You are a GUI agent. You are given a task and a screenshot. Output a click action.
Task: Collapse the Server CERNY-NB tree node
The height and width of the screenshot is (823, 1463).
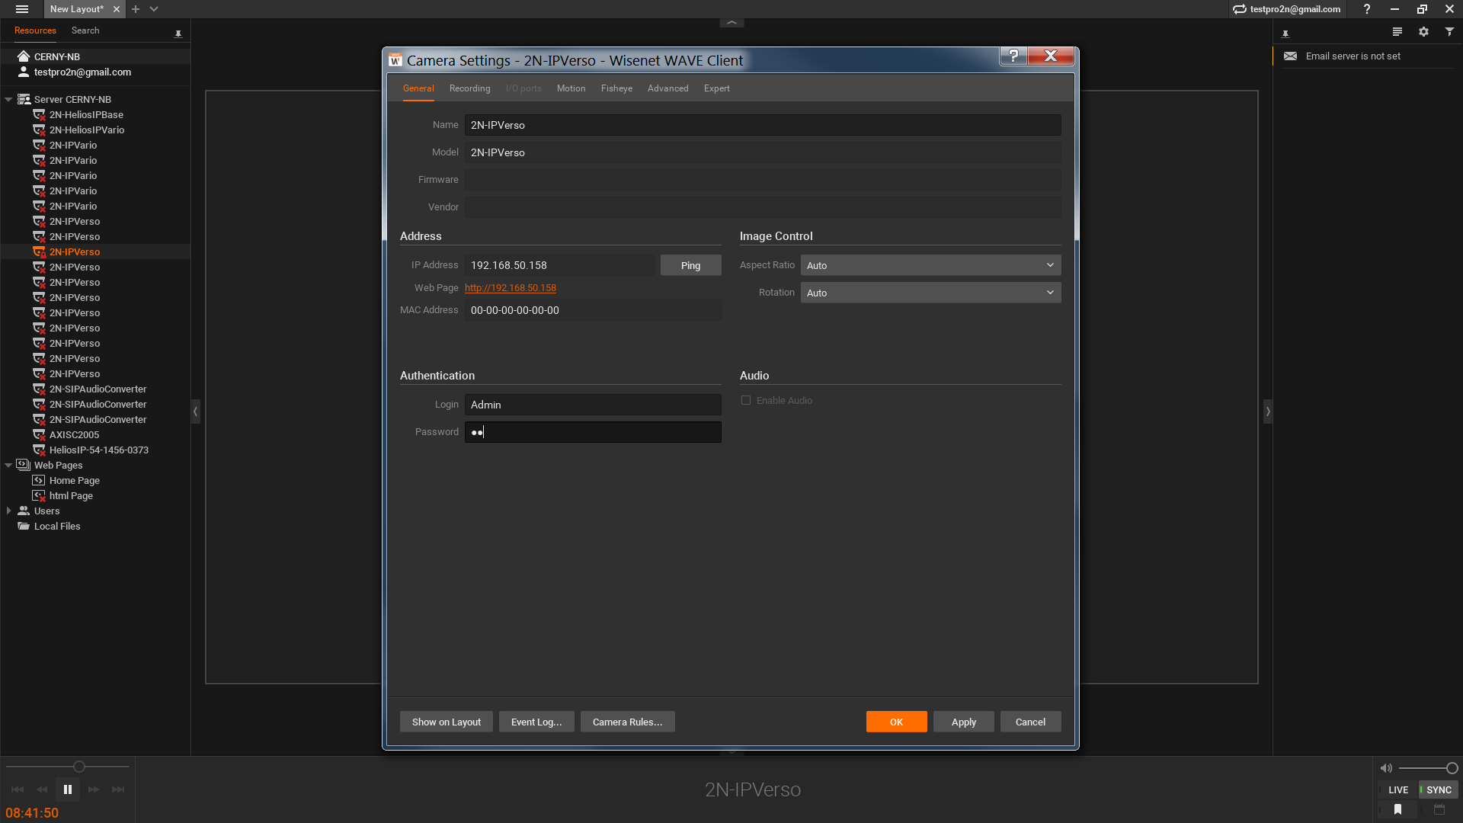tap(8, 100)
